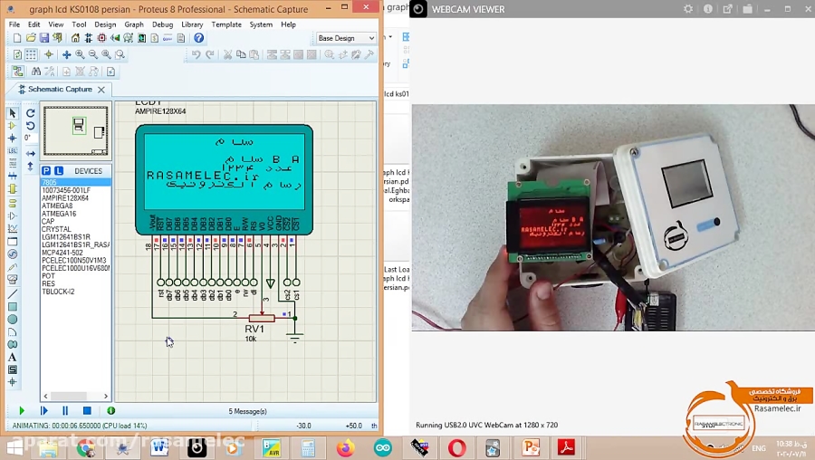Open Arduino IDE from the taskbar
Viewport: 815px width, 460px height.
(x=383, y=447)
